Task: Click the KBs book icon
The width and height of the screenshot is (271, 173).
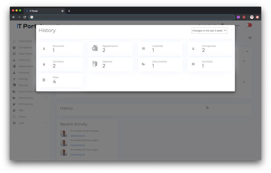Action: click(x=14, y=110)
